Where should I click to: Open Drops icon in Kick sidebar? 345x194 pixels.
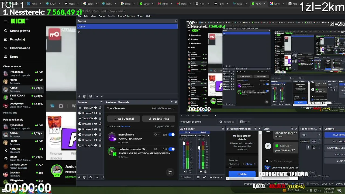[6, 57]
